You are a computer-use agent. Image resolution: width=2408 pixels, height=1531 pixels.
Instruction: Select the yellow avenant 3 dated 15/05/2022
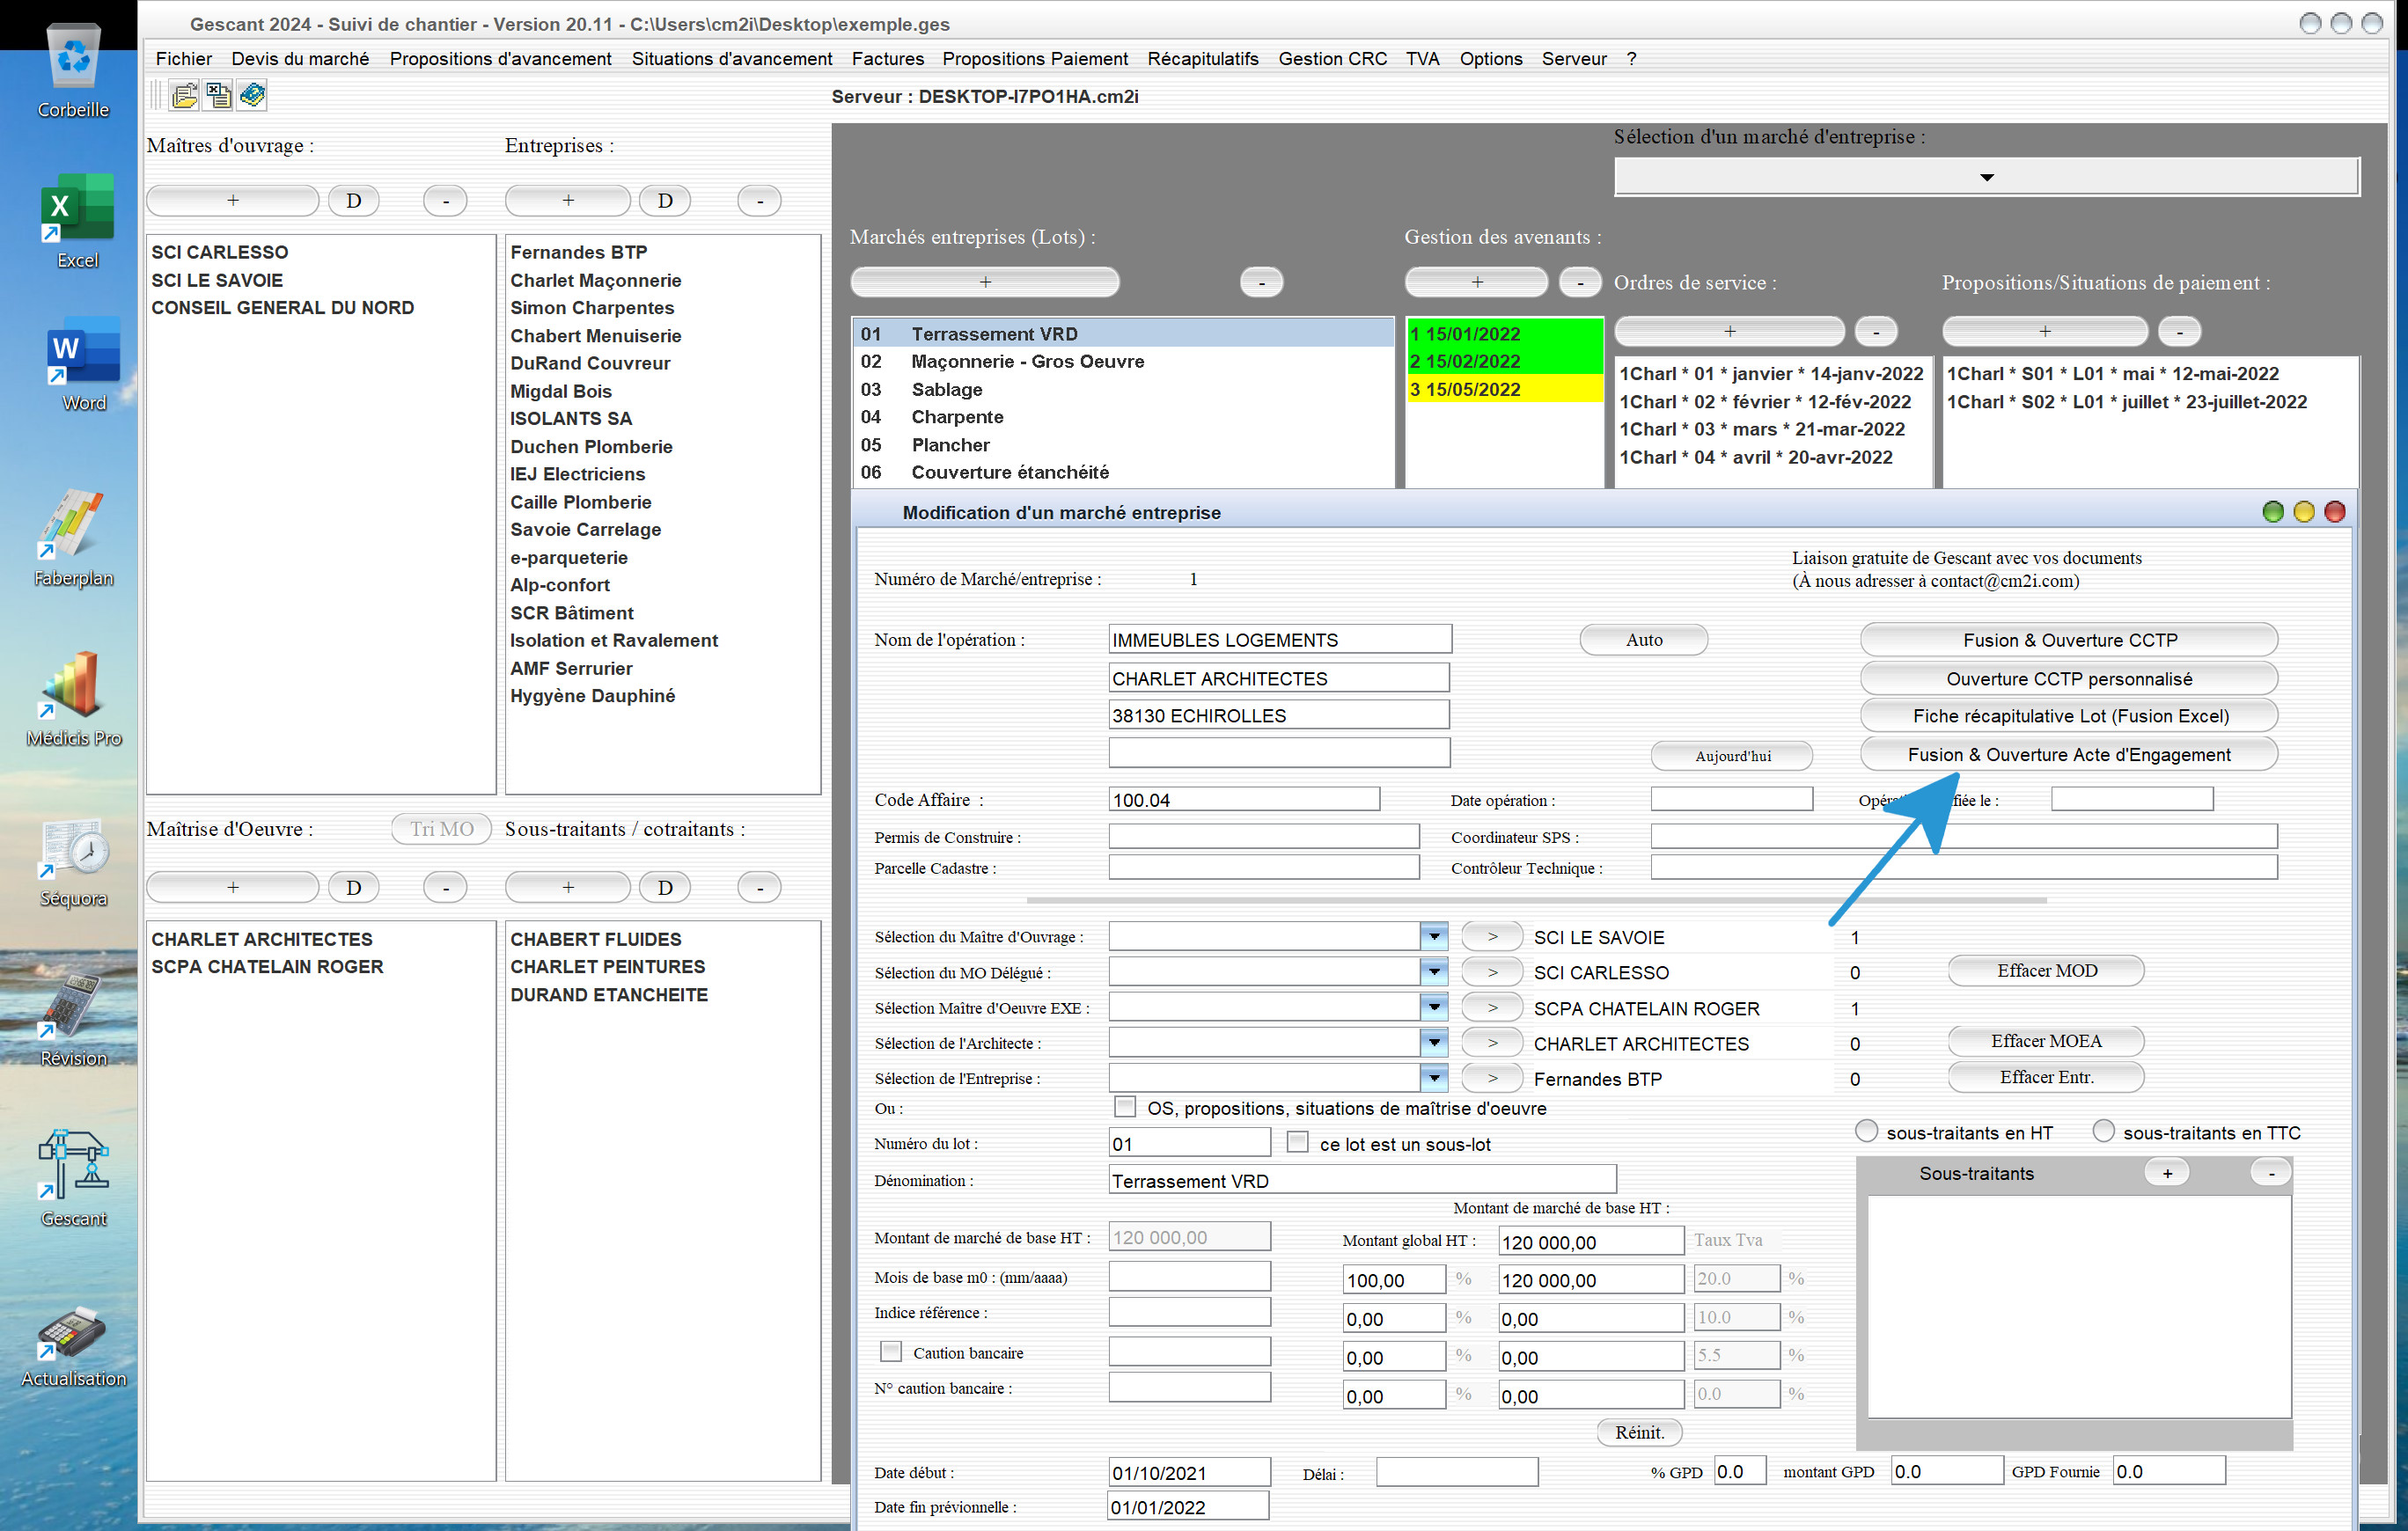tap(1504, 389)
